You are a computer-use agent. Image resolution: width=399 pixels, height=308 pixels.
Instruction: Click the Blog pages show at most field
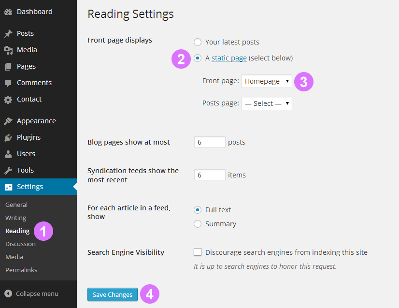[210, 142]
